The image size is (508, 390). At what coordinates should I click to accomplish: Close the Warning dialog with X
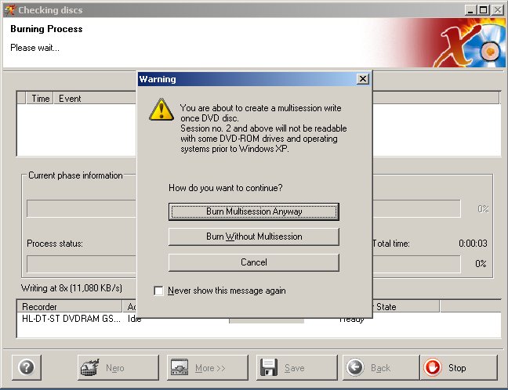point(361,79)
